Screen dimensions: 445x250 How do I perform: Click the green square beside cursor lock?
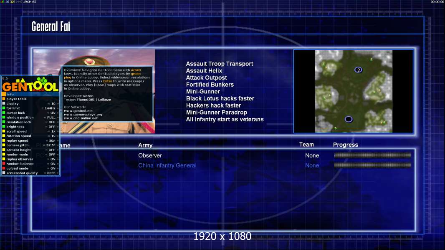tap(4, 112)
